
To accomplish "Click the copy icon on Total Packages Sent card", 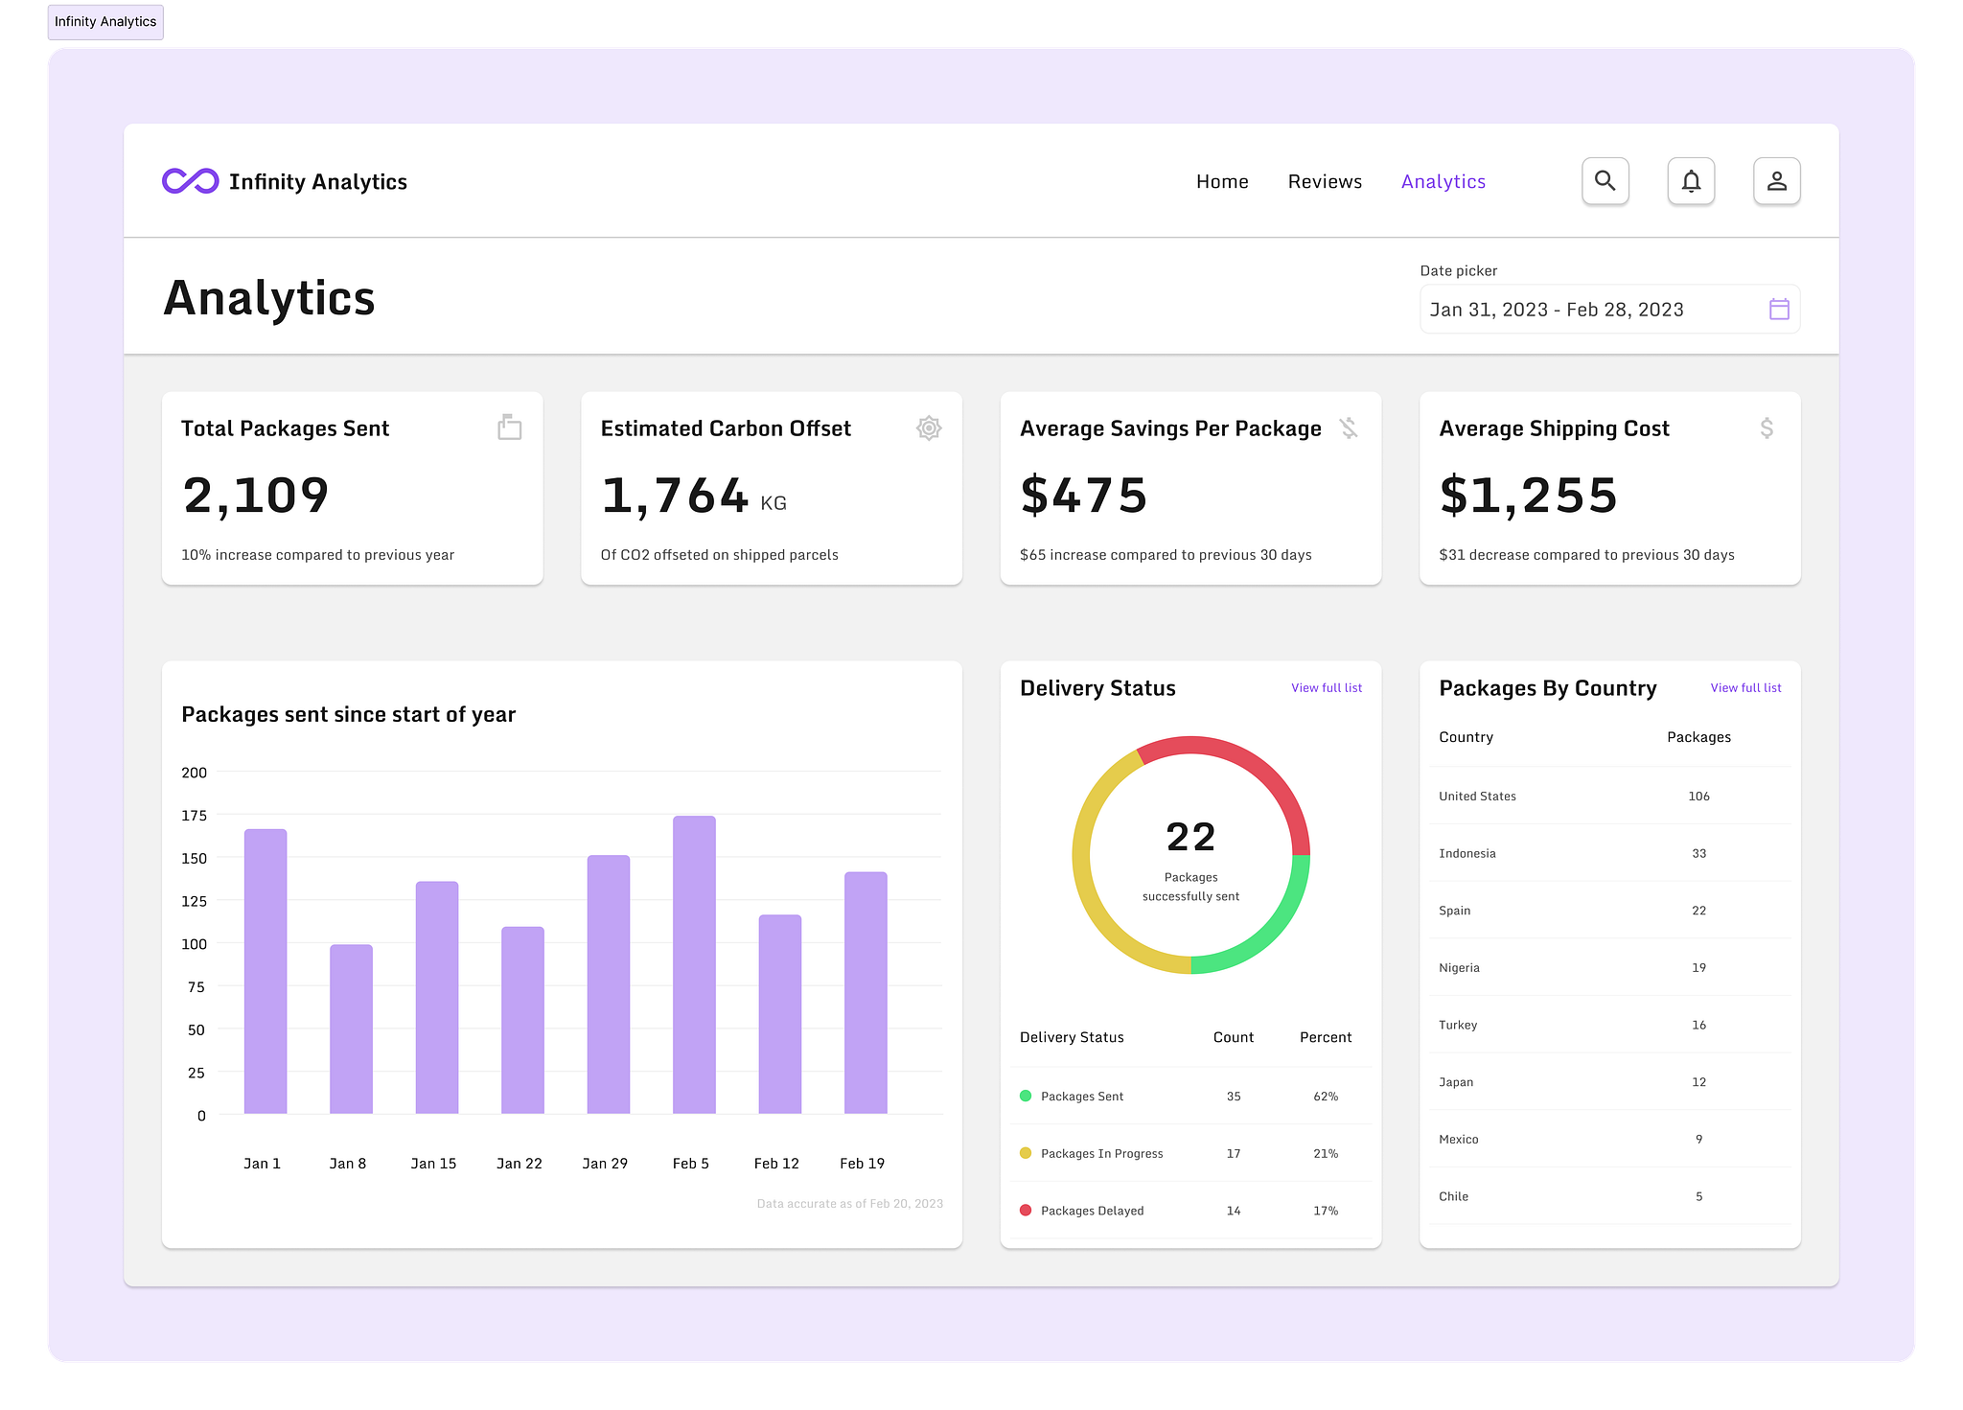I will click(509, 428).
